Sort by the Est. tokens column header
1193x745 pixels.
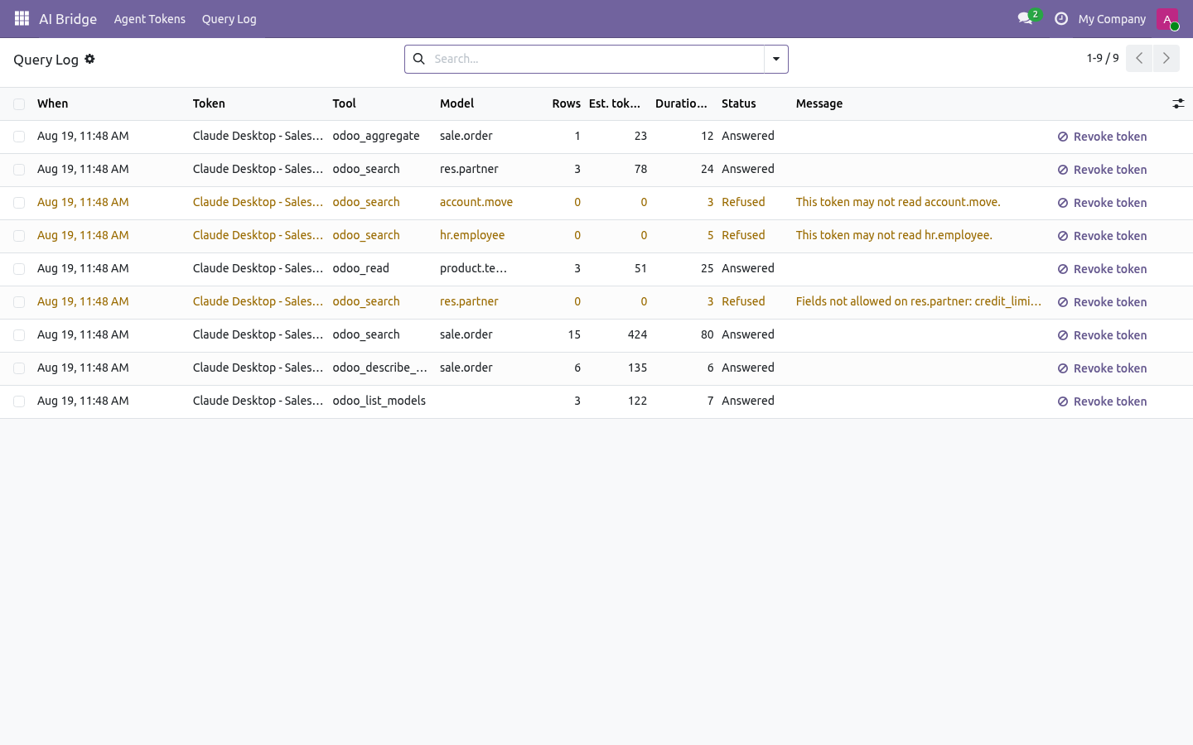click(615, 103)
